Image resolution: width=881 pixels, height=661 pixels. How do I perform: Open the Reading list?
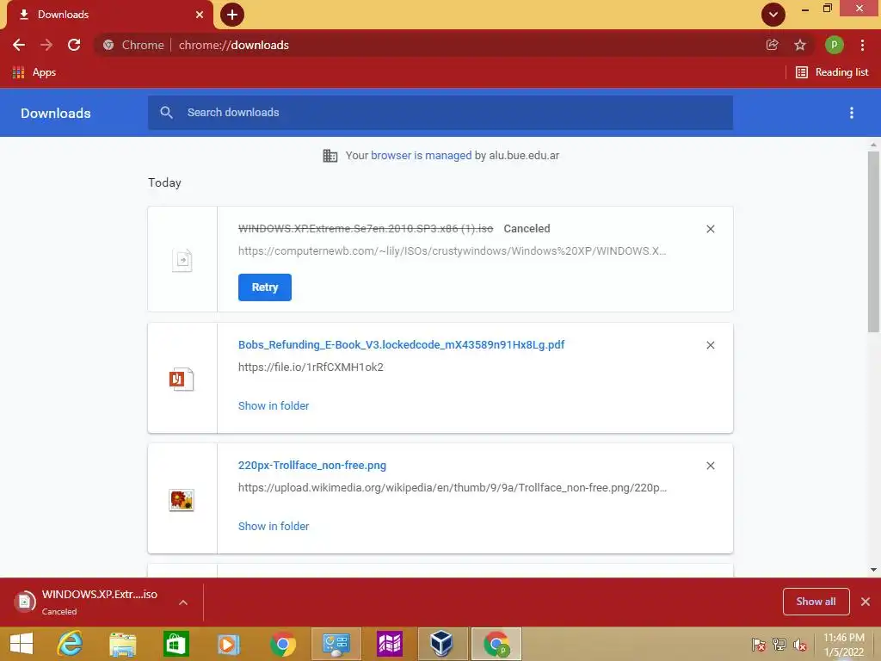(832, 72)
